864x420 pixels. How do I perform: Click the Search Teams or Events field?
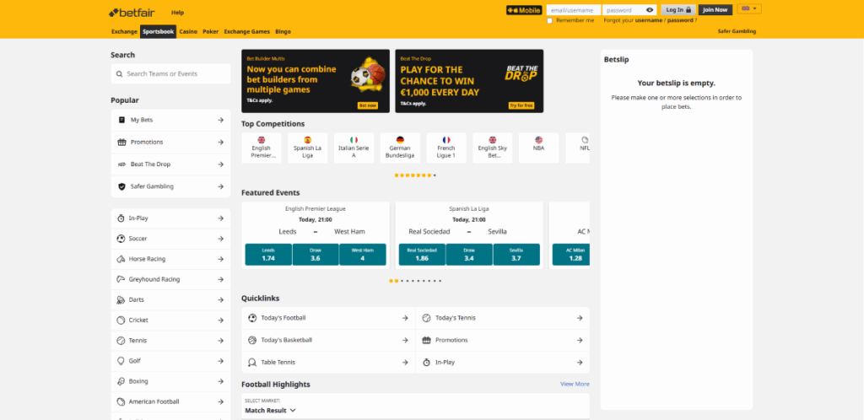tap(170, 73)
